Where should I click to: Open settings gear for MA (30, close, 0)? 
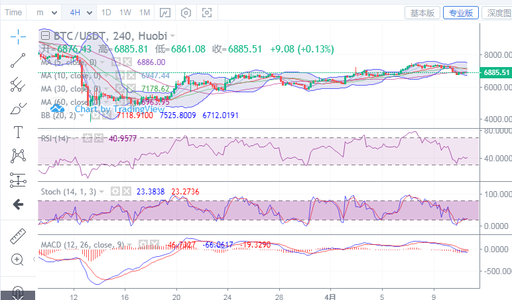120,88
